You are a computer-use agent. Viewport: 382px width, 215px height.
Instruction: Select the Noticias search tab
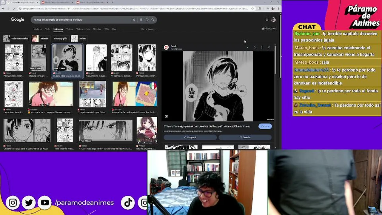tap(97, 29)
